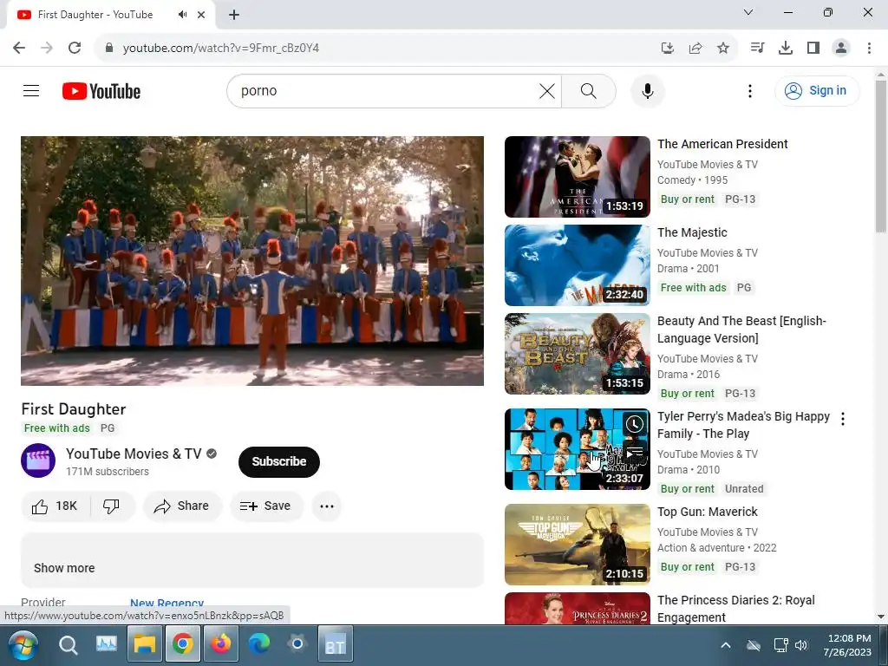Go back in browser history
Image resolution: width=888 pixels, height=666 pixels.
pyautogui.click(x=19, y=48)
